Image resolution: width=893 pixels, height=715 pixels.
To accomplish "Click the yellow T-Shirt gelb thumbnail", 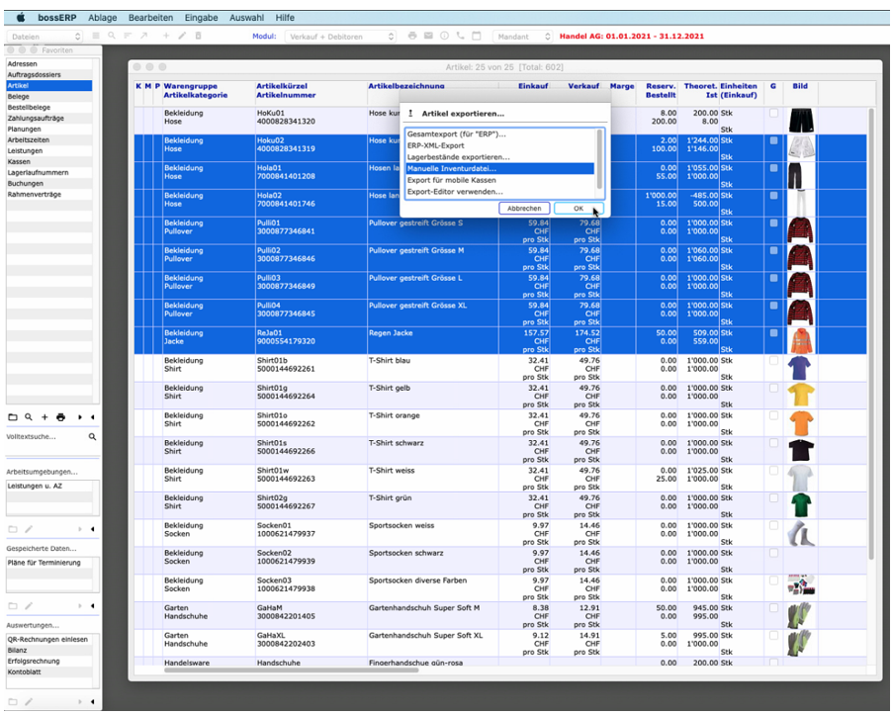I will [799, 396].
